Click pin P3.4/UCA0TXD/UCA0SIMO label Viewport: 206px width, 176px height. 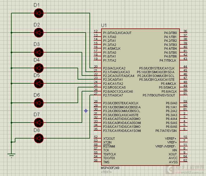click(x=122, y=119)
